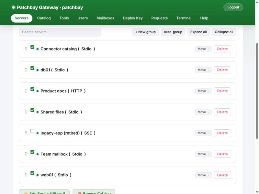
Task: Delete the Shared files server
Action: pos(222,112)
